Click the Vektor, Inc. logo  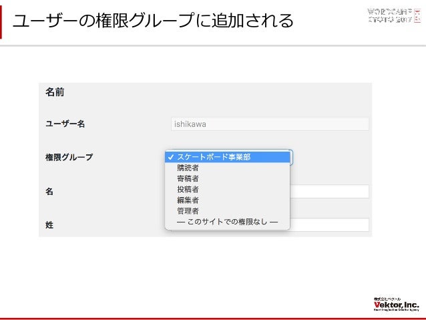pos(396,304)
